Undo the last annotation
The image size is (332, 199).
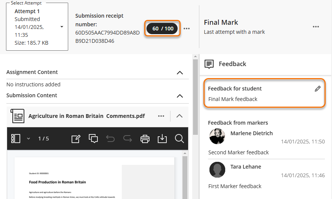110,139
